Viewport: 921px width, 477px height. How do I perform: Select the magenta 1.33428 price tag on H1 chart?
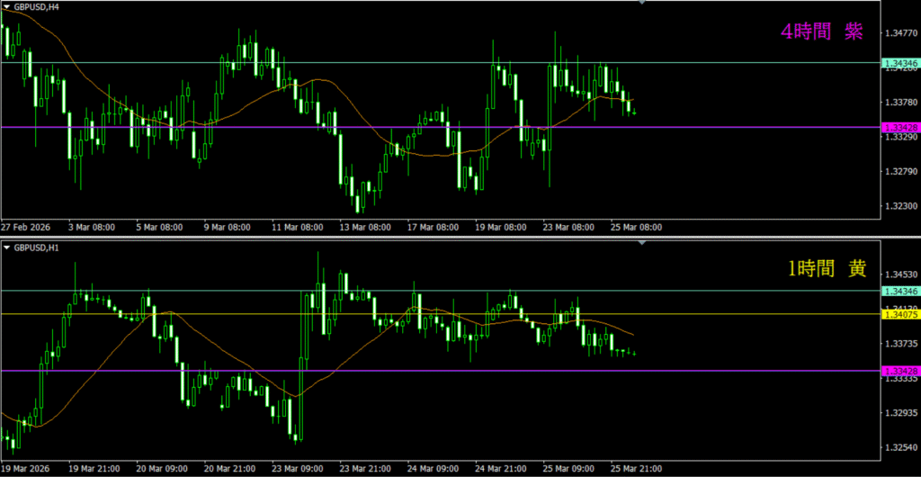(900, 371)
